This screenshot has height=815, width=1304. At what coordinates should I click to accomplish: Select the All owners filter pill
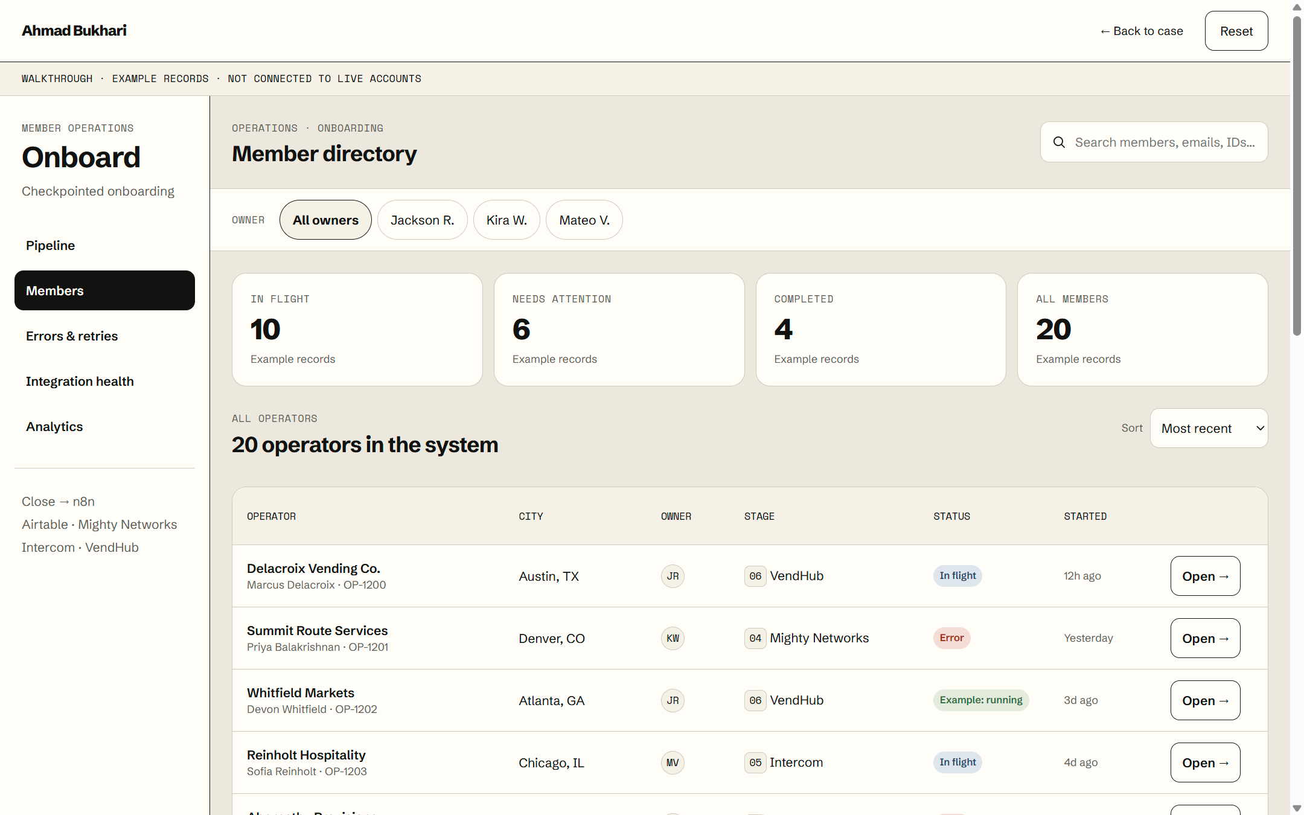(325, 220)
